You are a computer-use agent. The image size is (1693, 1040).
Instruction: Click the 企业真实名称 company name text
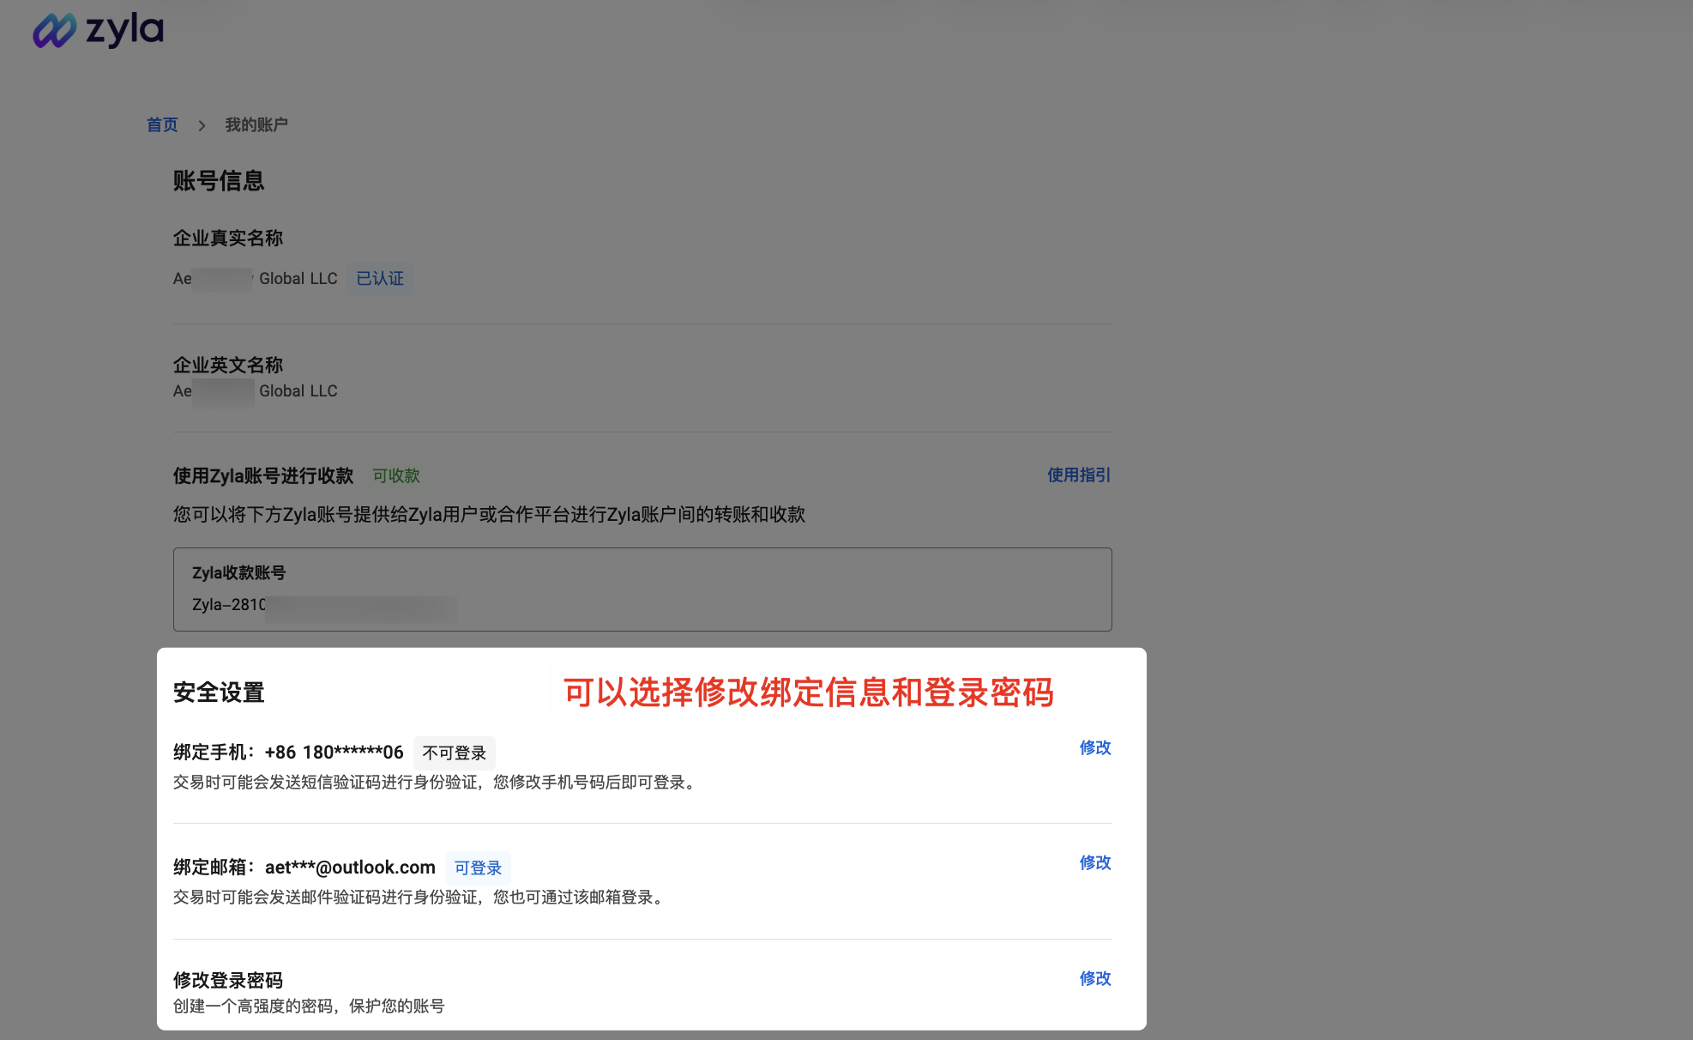coord(228,238)
